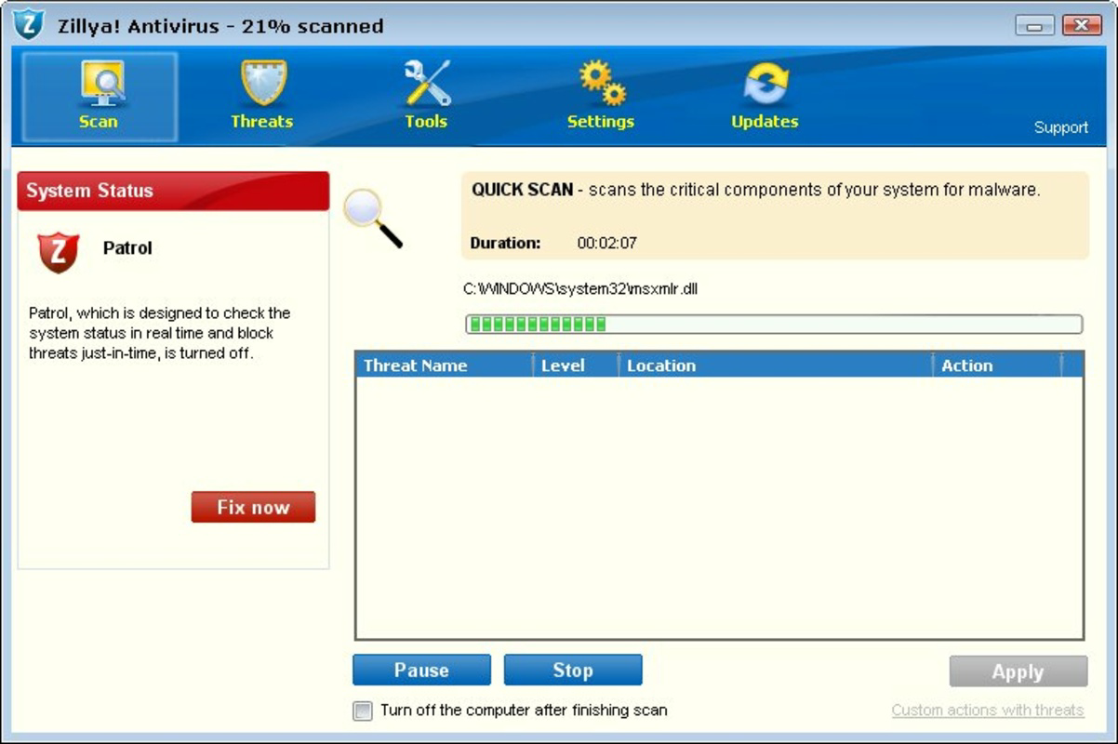Click the red Patrol shield icon
The image size is (1118, 744).
(x=58, y=252)
